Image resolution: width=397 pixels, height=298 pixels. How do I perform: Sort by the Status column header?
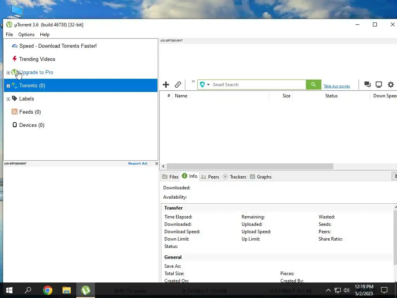click(331, 96)
